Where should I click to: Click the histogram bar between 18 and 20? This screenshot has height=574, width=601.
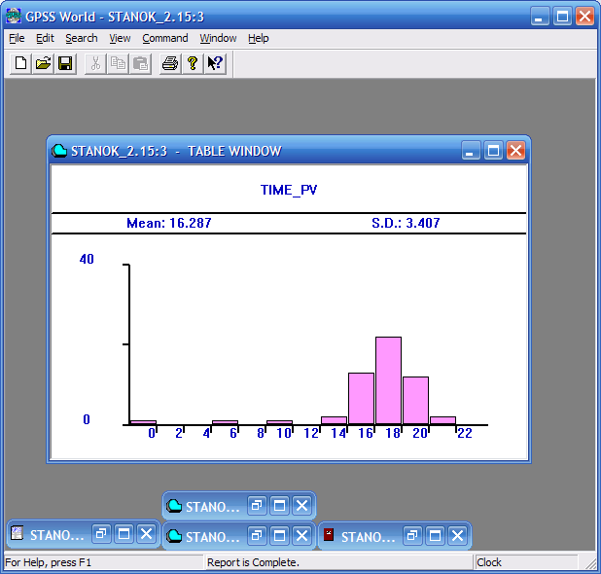[x=415, y=401]
